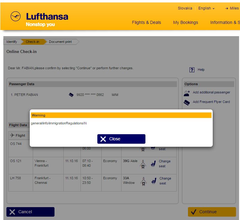Image resolution: width=240 pixels, height=220 pixels.
Task: Open the My Bookings menu
Action: 186,23
